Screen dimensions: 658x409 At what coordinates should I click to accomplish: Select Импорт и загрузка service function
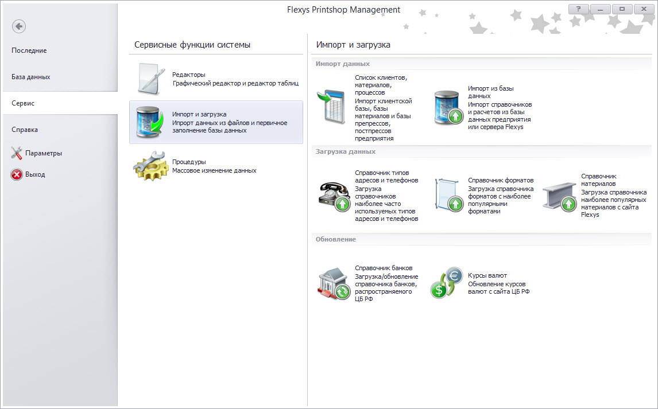(216, 122)
